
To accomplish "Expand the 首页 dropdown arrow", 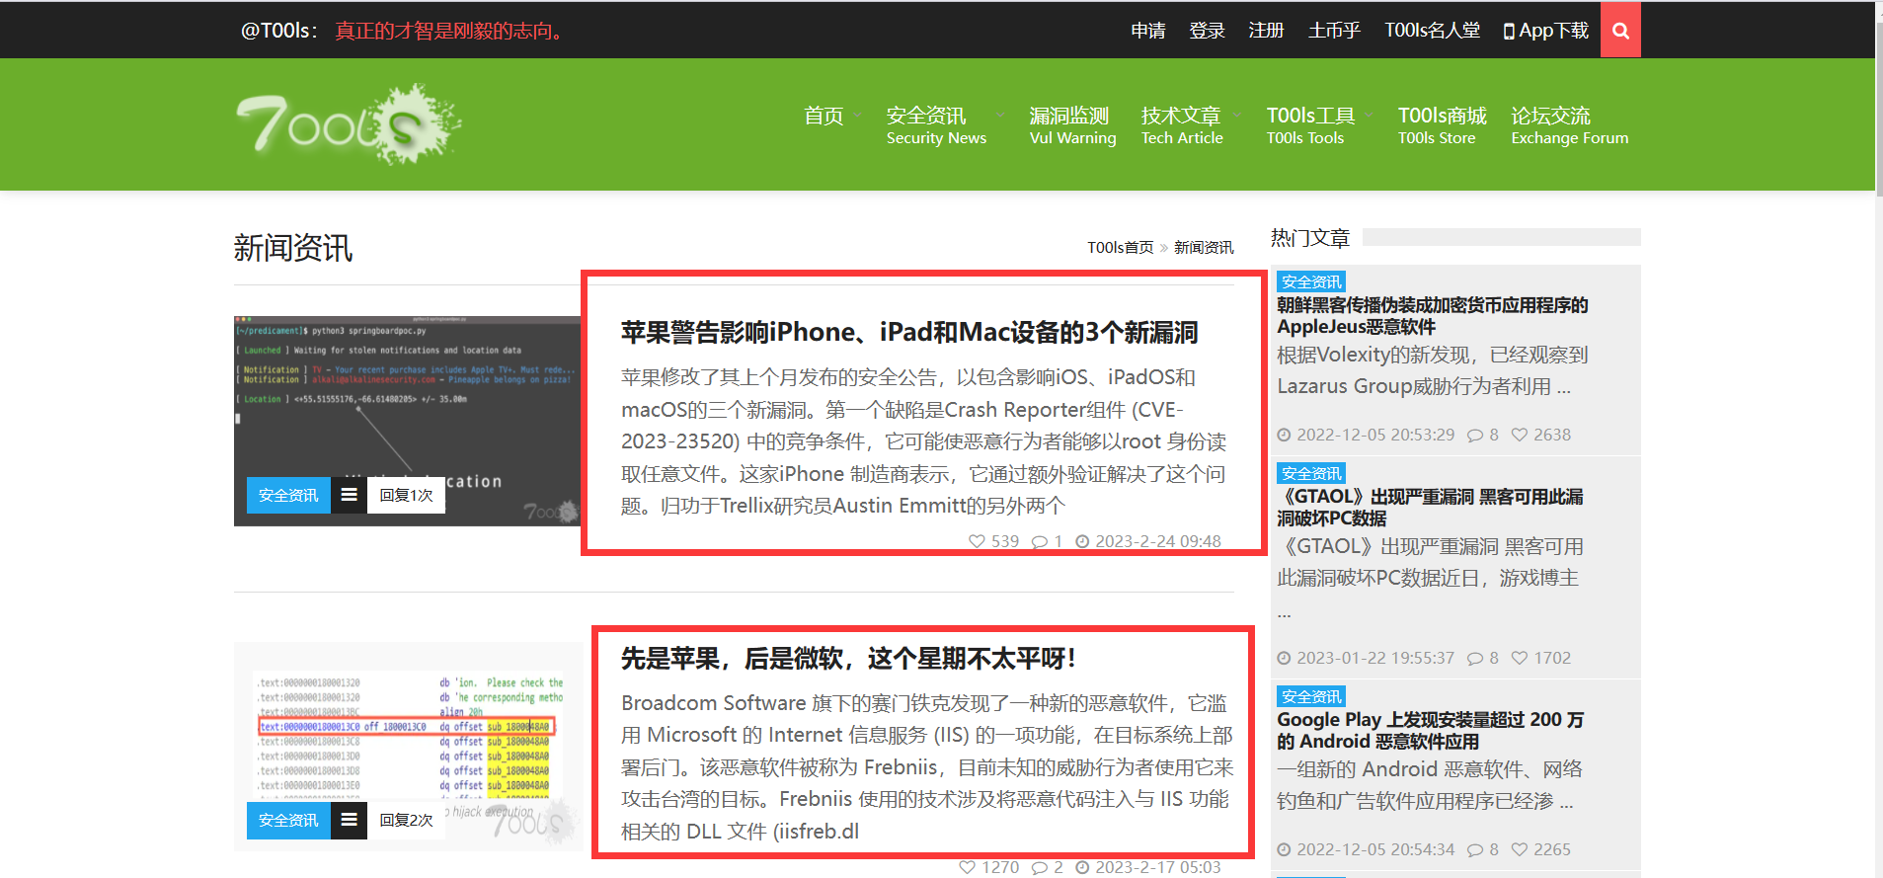I will pyautogui.click(x=857, y=116).
